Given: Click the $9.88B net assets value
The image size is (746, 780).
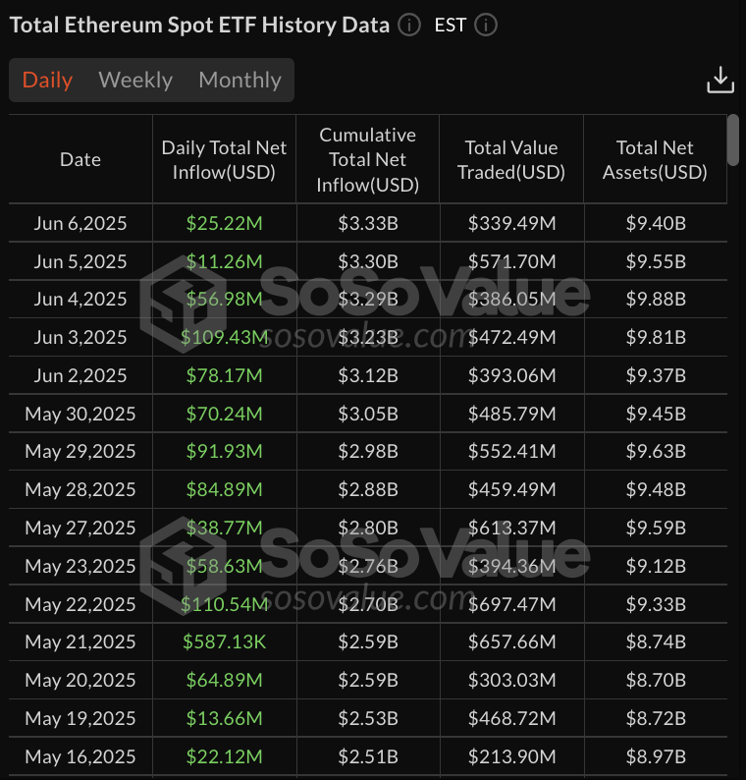Looking at the screenshot, I should tap(655, 300).
